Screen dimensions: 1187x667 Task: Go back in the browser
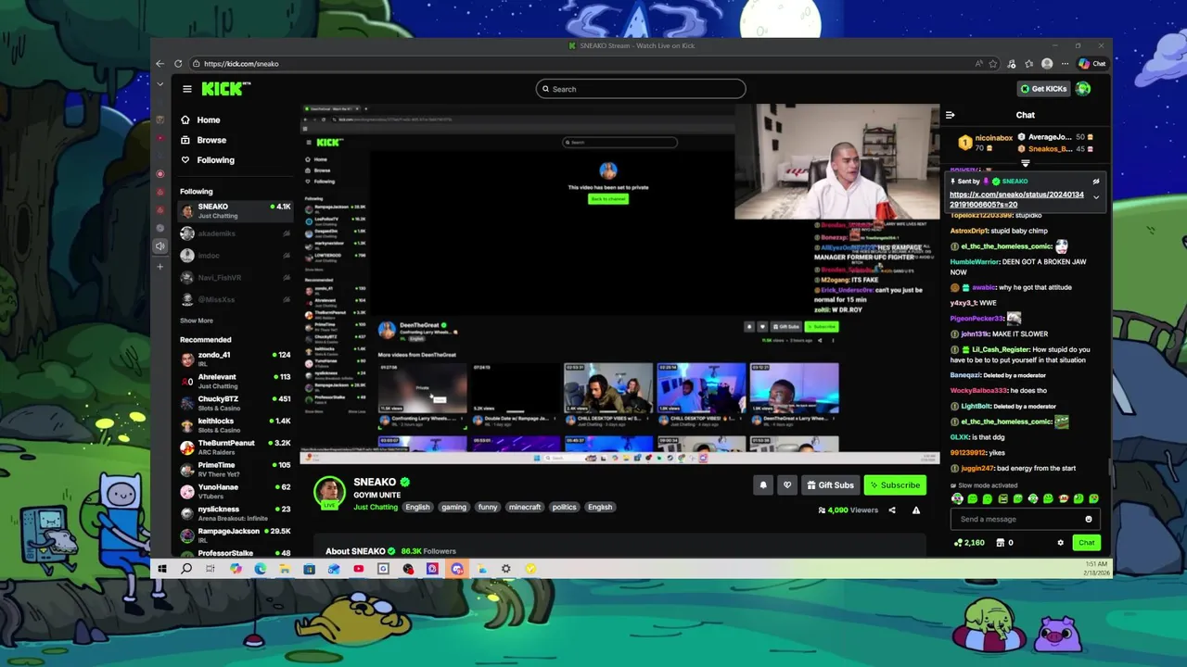click(160, 64)
